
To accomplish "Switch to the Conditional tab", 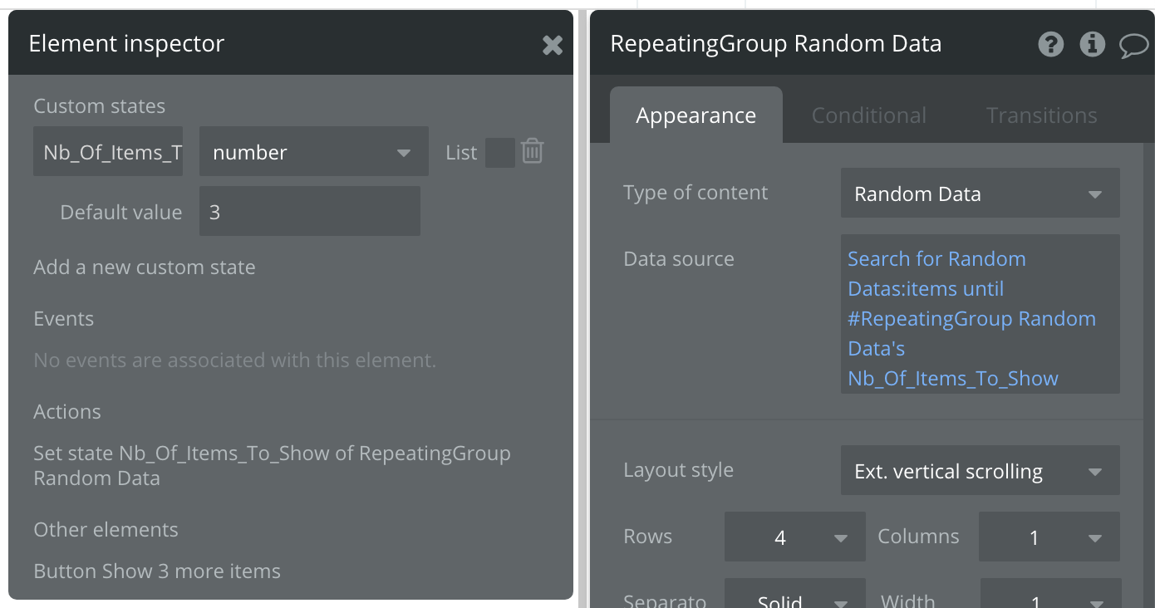I will click(x=868, y=115).
